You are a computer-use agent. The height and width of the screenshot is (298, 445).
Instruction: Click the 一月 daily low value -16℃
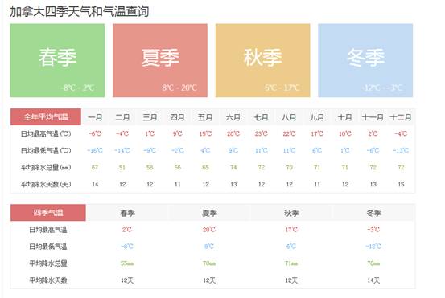point(95,150)
